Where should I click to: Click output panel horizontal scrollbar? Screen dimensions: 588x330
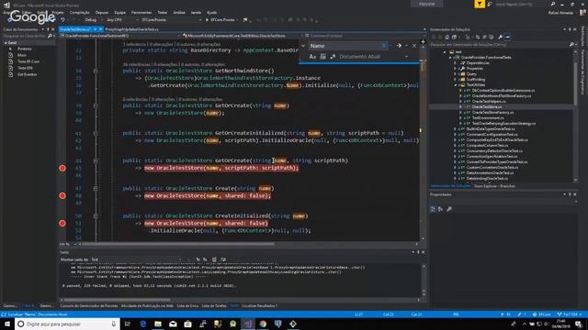coord(117,300)
